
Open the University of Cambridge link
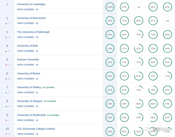pos(31,4)
